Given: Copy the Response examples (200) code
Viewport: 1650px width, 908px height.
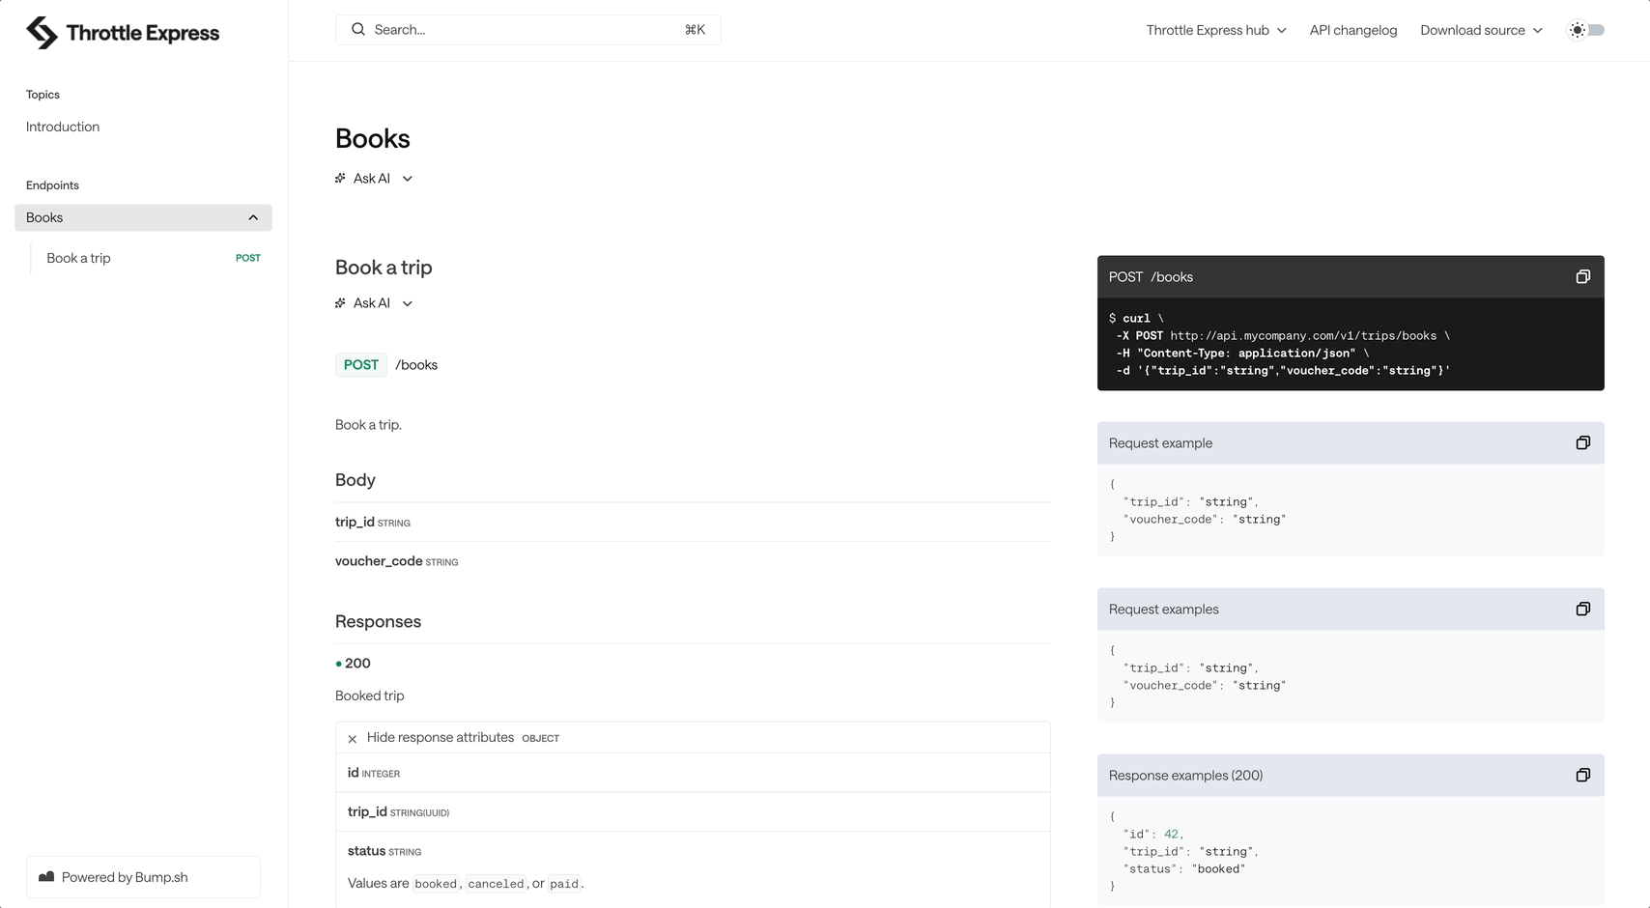Looking at the screenshot, I should 1582,775.
